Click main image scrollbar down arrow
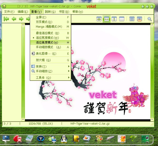 [152, 119]
